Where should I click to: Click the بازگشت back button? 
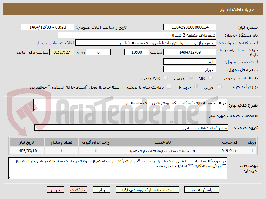tap(78, 190)
